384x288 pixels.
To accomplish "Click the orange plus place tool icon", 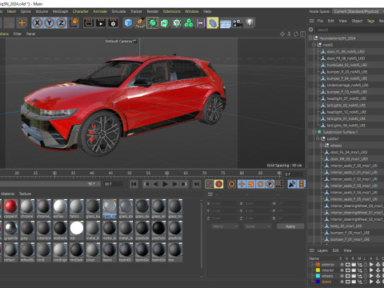I will (x=22, y=23).
